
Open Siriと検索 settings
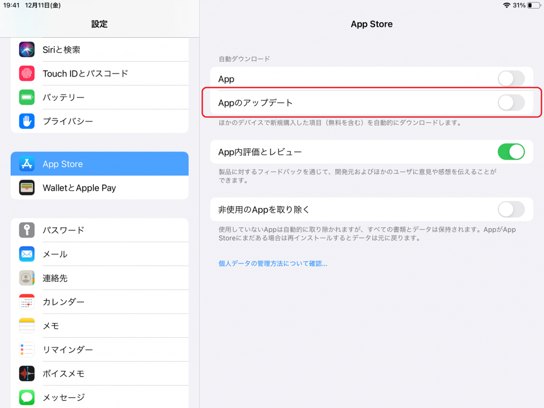tap(99, 49)
